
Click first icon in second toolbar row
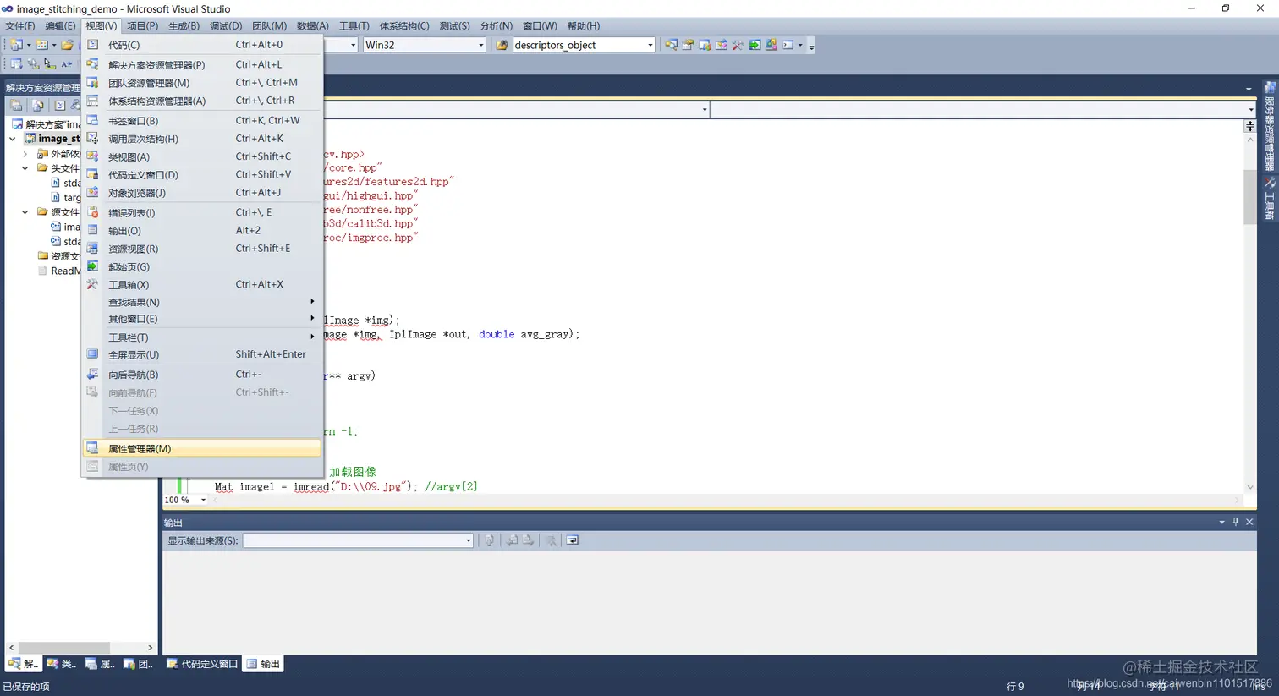pos(16,64)
